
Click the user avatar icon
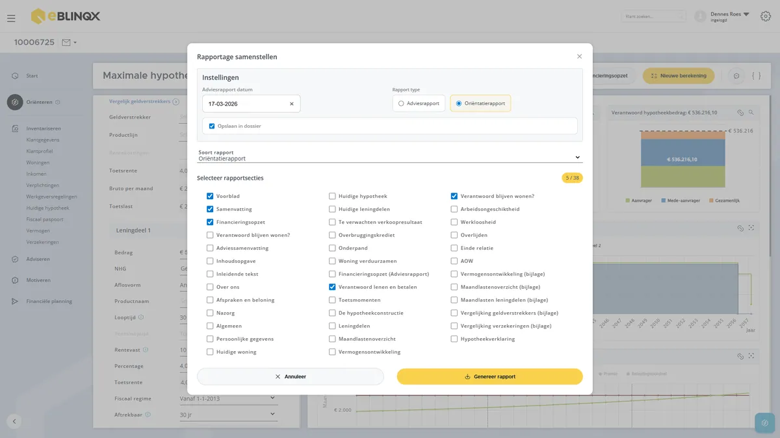[700, 16]
